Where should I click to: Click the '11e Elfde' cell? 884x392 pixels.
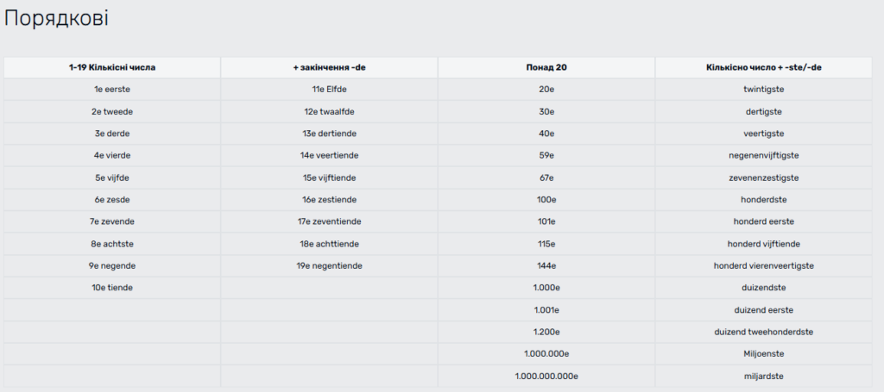click(329, 89)
